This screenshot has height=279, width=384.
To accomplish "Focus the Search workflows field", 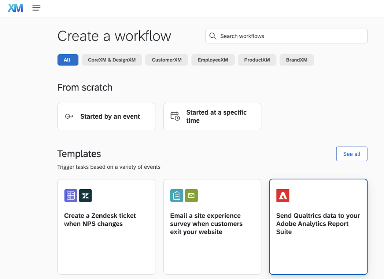I will coord(286,36).
